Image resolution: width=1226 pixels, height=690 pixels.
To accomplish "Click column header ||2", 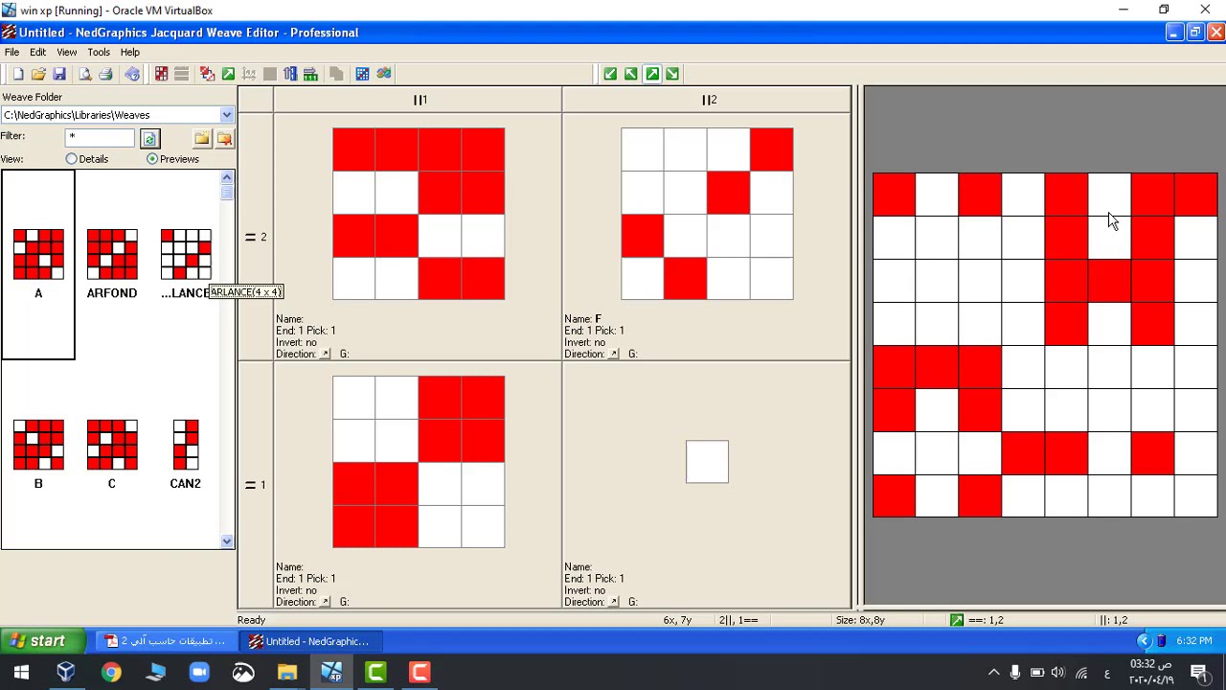I will tap(707, 100).
